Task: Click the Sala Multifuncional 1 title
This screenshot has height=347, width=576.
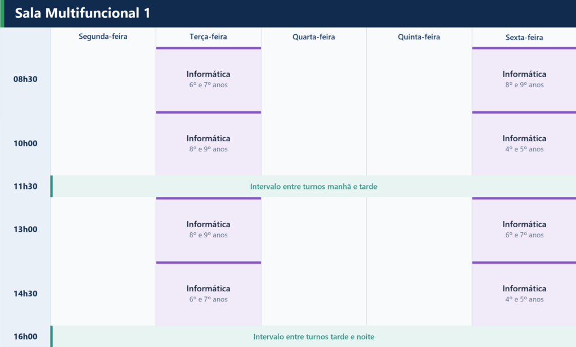Action: [83, 13]
